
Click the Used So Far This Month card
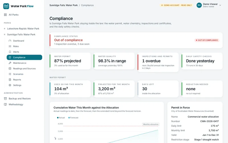pos(70,89)
